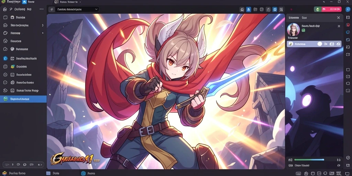Click the arrow icon in the sidebar header
Screen dimensions: 352x176
point(11,9)
